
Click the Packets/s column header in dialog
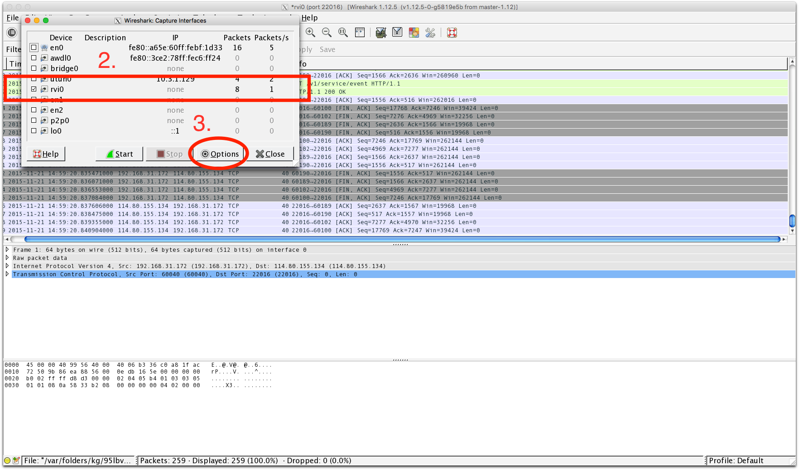(x=271, y=38)
